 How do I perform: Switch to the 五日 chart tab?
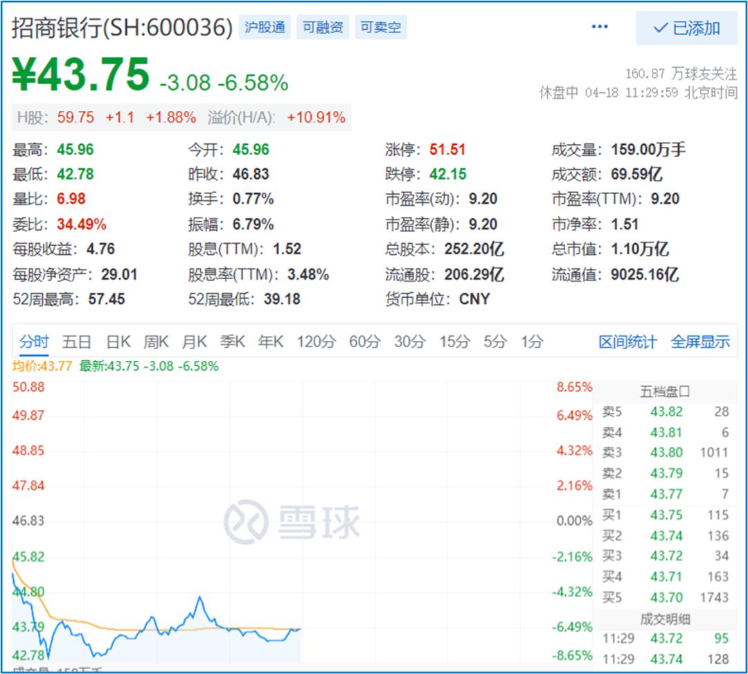pyautogui.click(x=77, y=341)
